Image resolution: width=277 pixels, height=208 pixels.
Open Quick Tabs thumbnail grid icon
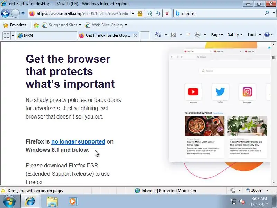click(6, 36)
